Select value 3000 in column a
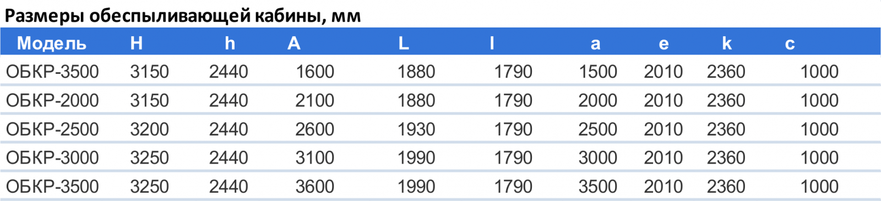Viewport: 881px width, 201px height. coord(597,157)
